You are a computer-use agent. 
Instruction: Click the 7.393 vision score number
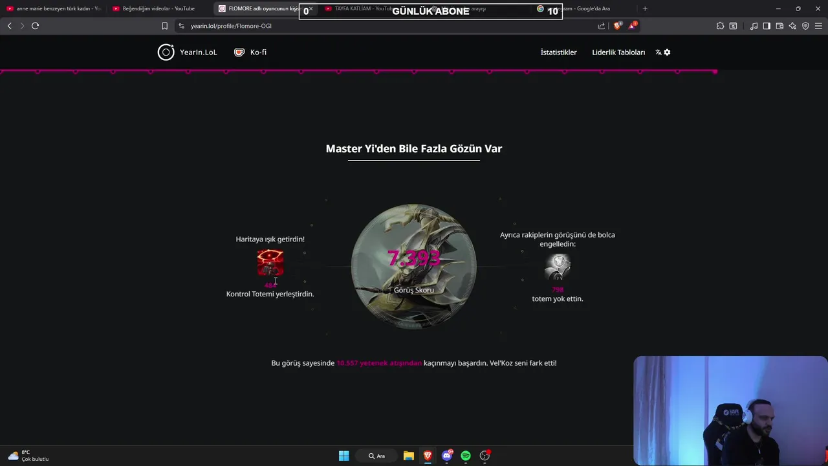point(414,258)
